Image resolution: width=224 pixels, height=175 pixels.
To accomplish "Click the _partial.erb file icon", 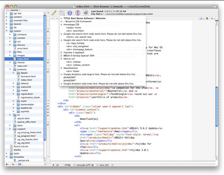I will coord(15,160).
